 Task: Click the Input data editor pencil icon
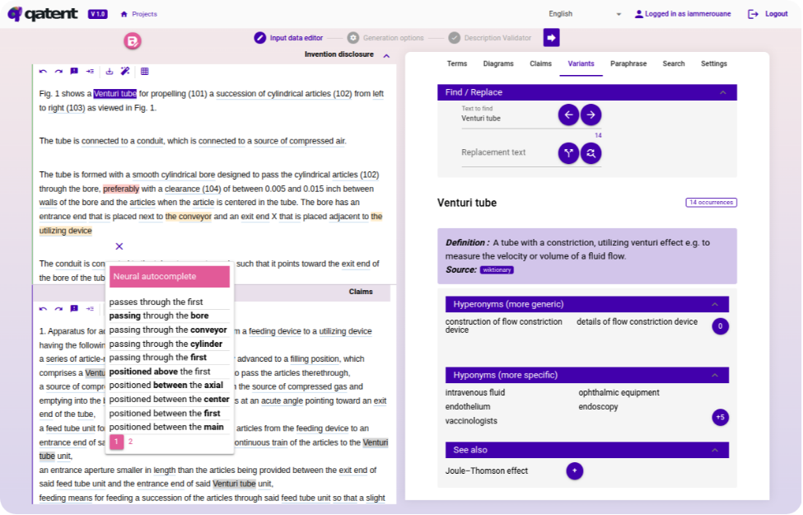point(260,38)
